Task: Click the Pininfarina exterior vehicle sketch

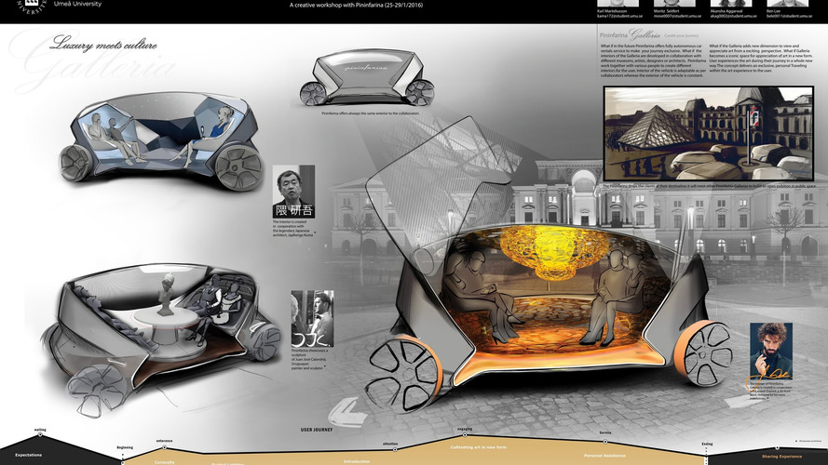Action: pos(366,77)
